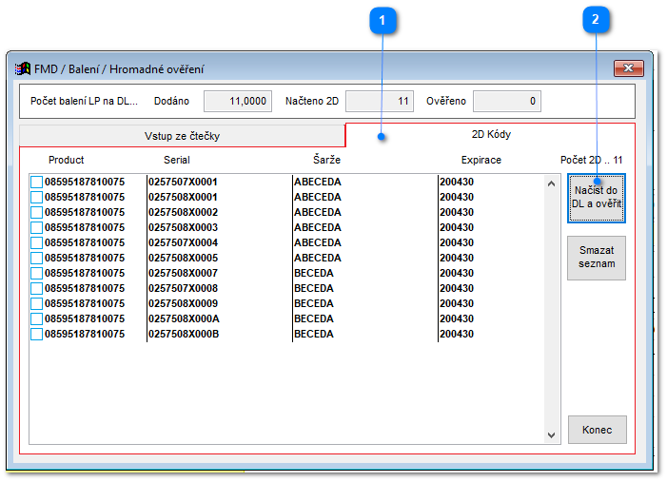This screenshot has width=667, height=482.
Task: Tick checkbox for serial 0257508X0007
Action: pyautogui.click(x=36, y=273)
